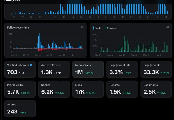Click the Mar 31 label on replies chart
This screenshot has width=174, height=120.
click(111, 55)
